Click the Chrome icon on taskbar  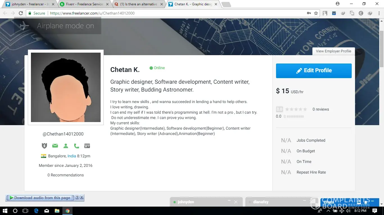click(67, 211)
